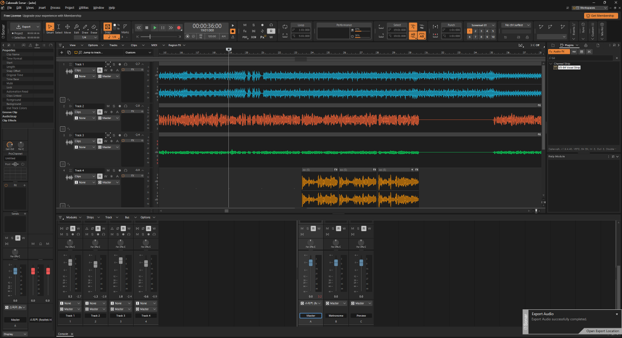Stop playback in transport
This screenshot has height=338, width=622.
147,27
